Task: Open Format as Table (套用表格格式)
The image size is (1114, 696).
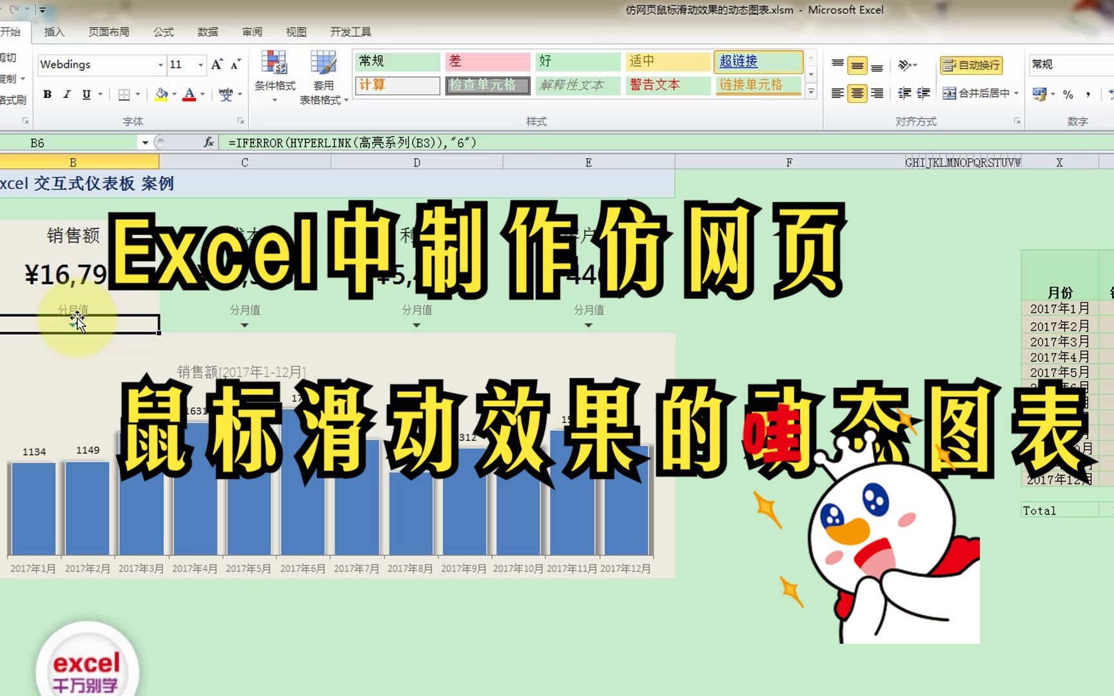Action: pyautogui.click(x=324, y=77)
